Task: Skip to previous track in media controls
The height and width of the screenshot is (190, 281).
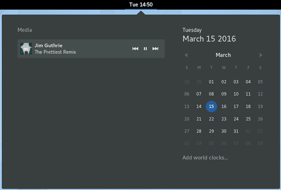Action: click(135, 48)
